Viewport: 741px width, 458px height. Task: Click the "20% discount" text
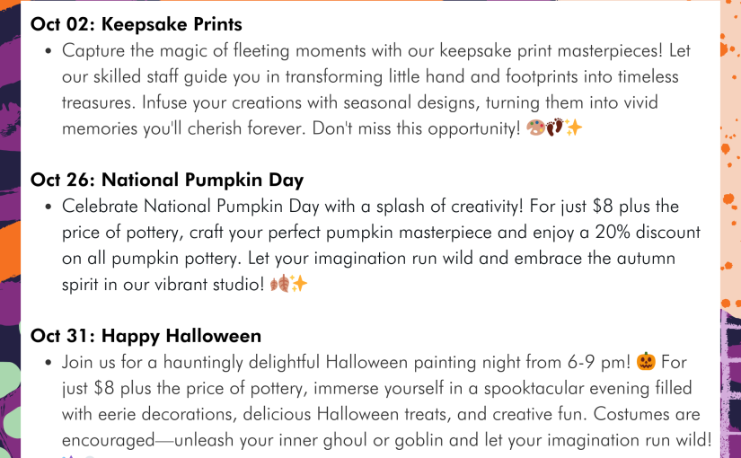click(648, 232)
